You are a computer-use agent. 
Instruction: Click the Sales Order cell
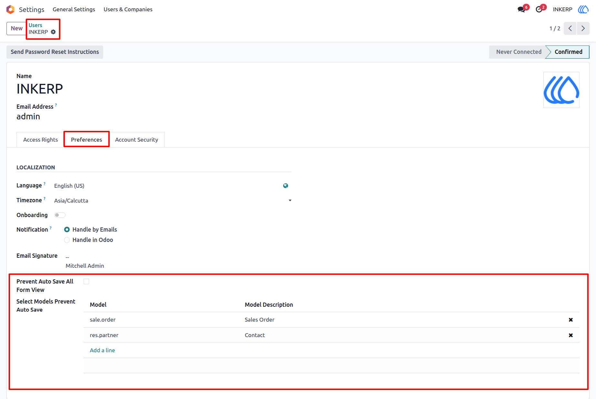[260, 320]
